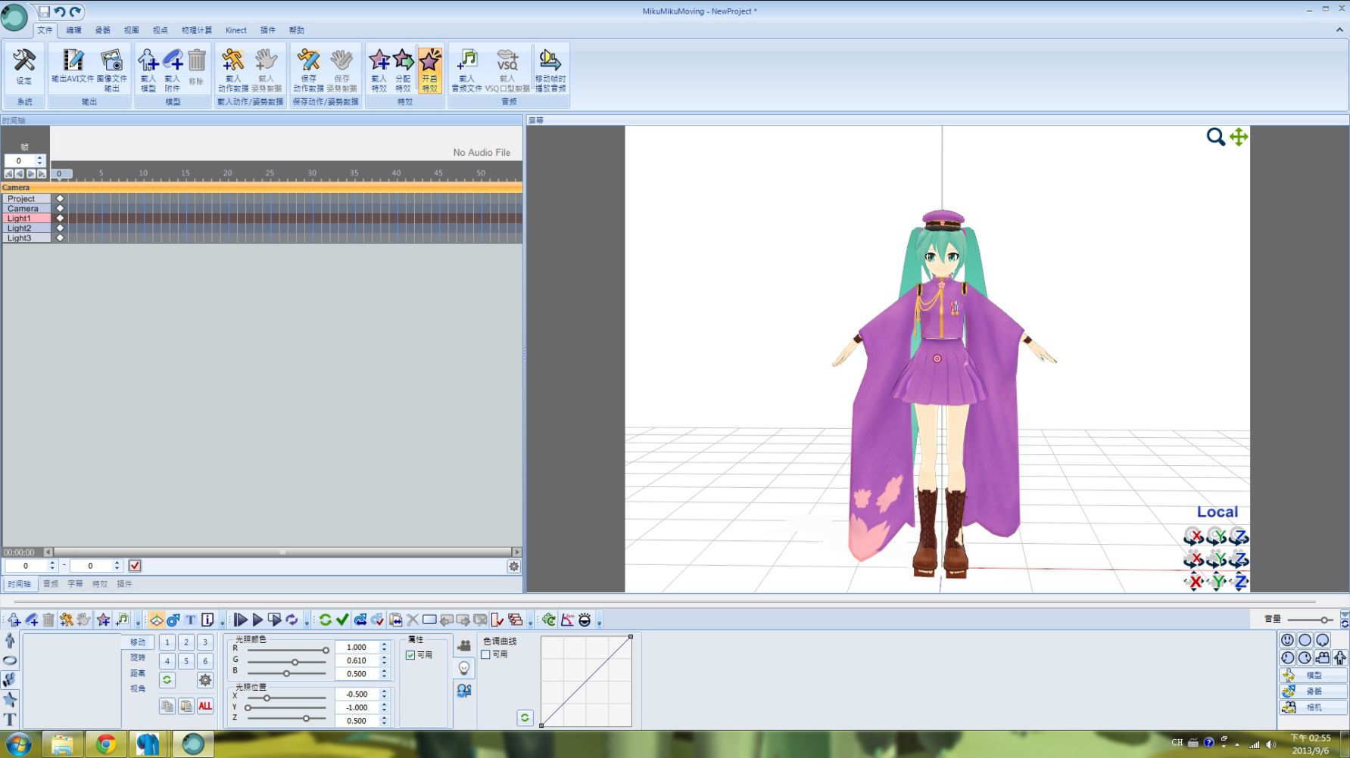This screenshot has width=1350, height=758.
Task: Click the green checkmark register icon
Action: [342, 620]
